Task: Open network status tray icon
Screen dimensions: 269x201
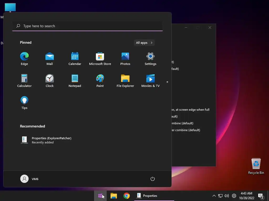Action: pos(220,196)
